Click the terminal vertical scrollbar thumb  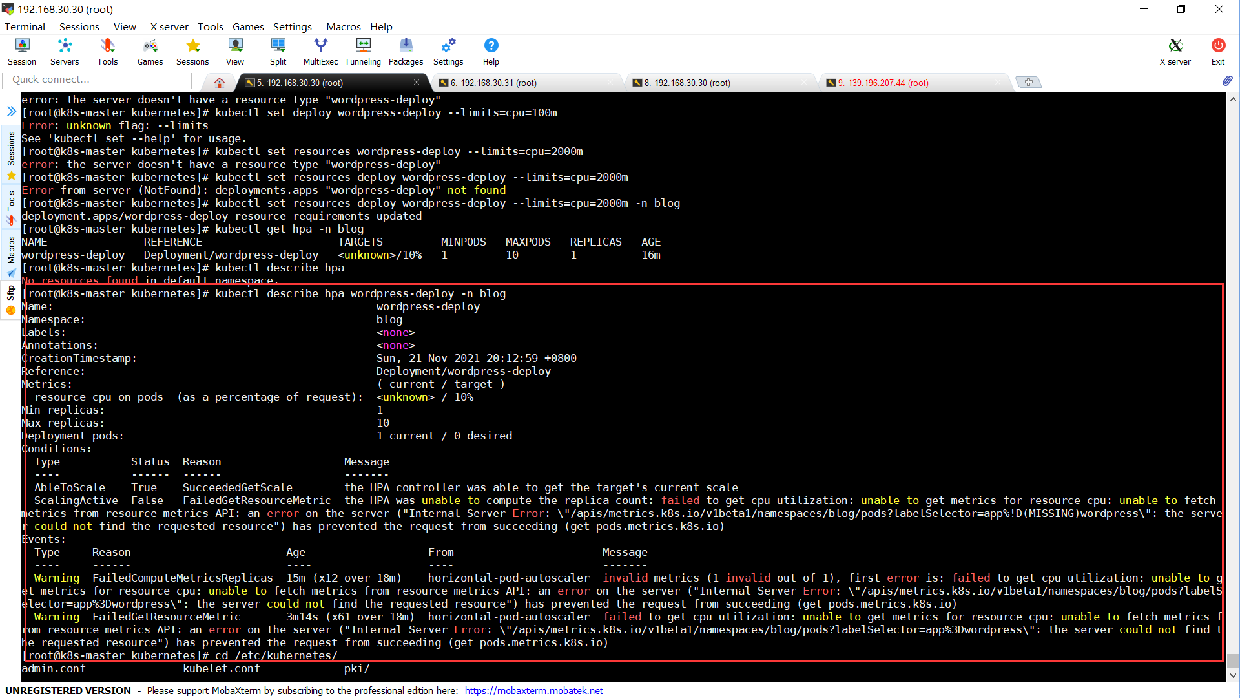tap(1233, 660)
